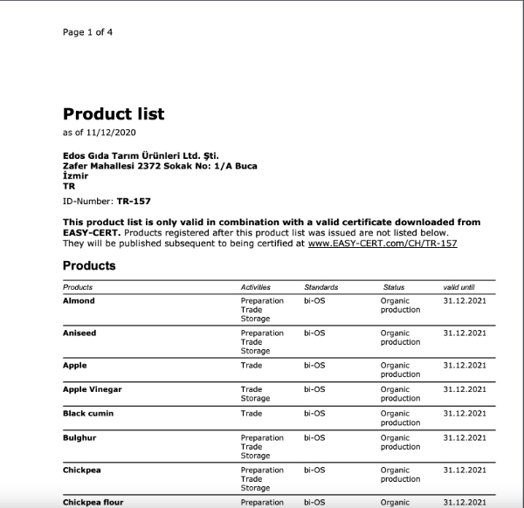This screenshot has height=508, width=524.
Task: Click the "Product list" heading
Action: [x=114, y=113]
